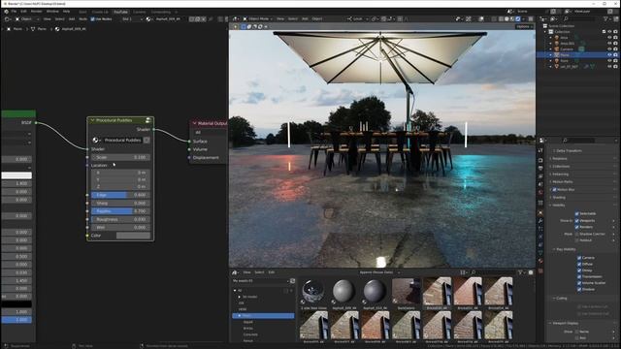
Task: Toggle the Motion Blur checkbox
Action: coord(554,190)
